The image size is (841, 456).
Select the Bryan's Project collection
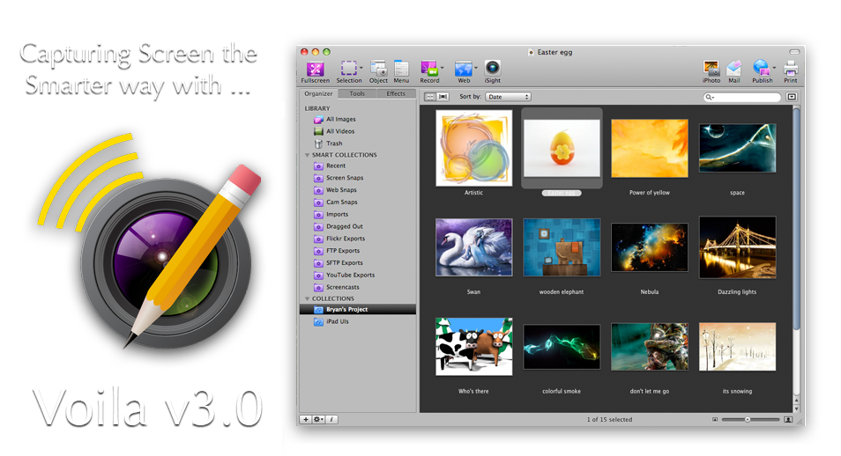coord(358,310)
